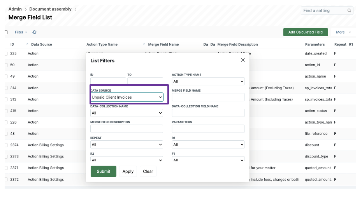Sort by the ID column header

pos(12,44)
